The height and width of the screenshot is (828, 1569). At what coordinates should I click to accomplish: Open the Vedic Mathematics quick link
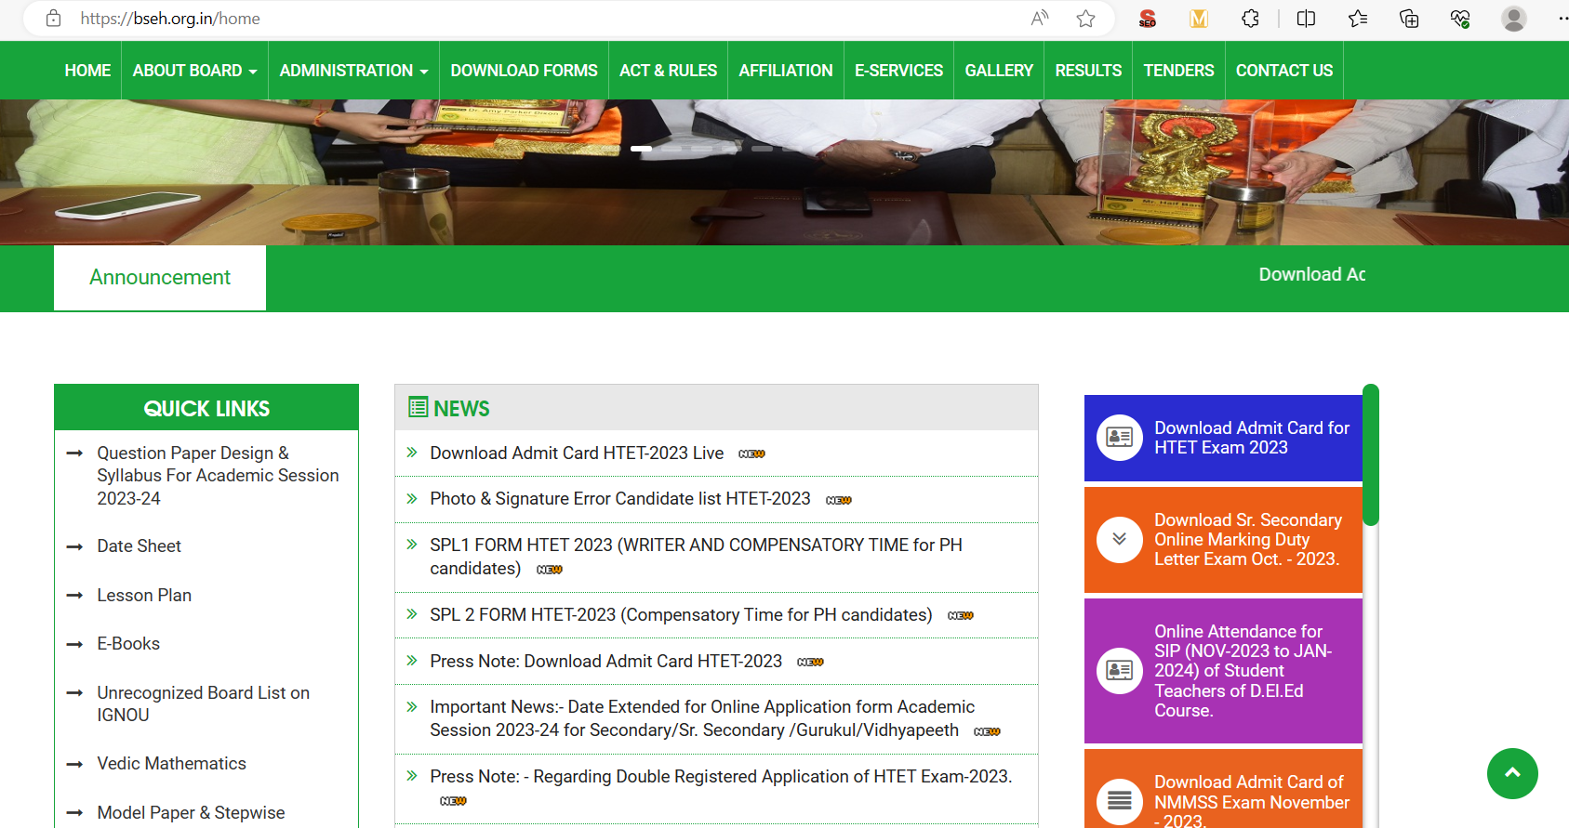click(172, 764)
